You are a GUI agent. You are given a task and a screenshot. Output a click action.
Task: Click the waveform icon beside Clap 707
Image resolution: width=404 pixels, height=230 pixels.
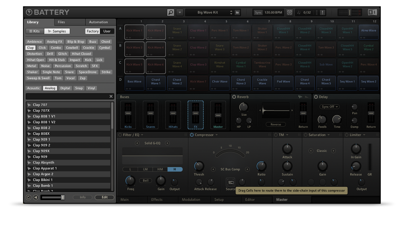coord(29,105)
